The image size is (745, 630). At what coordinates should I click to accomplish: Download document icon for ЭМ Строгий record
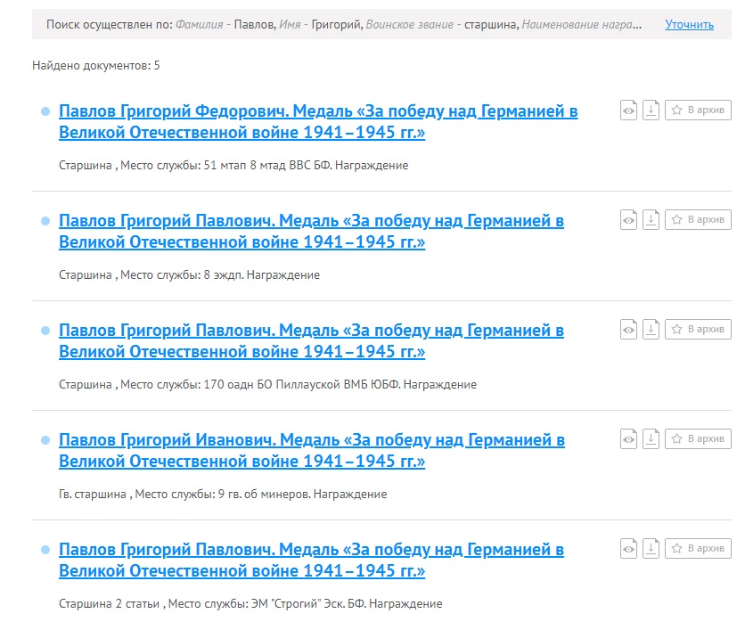pyautogui.click(x=651, y=549)
